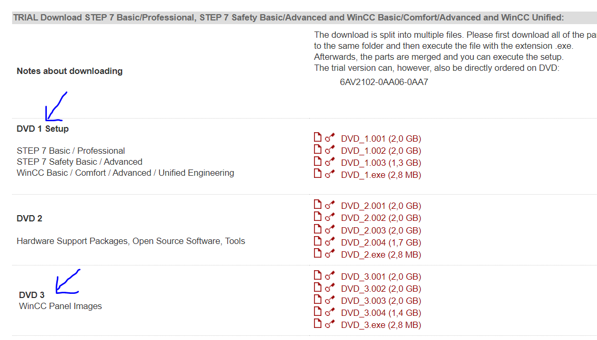Download DVD_3.002 (2,0 GB) part
Screen dimensions: 597x340
point(381,289)
